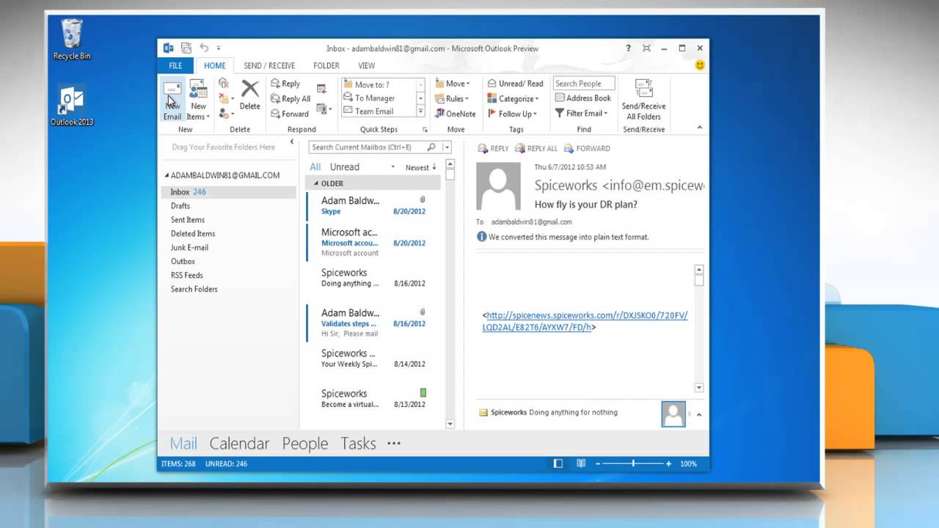The height and width of the screenshot is (528, 939).
Task: Expand the Quick Steps gallery
Action: pyautogui.click(x=420, y=111)
